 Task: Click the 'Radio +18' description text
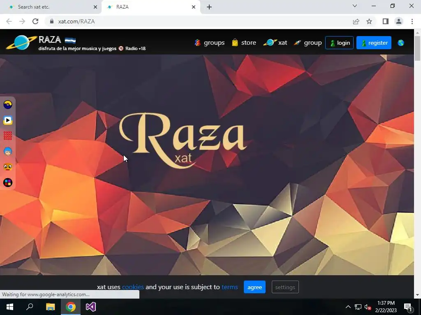click(x=135, y=48)
